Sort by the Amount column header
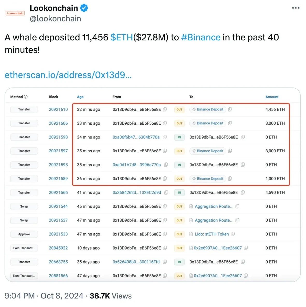 pos(272,97)
